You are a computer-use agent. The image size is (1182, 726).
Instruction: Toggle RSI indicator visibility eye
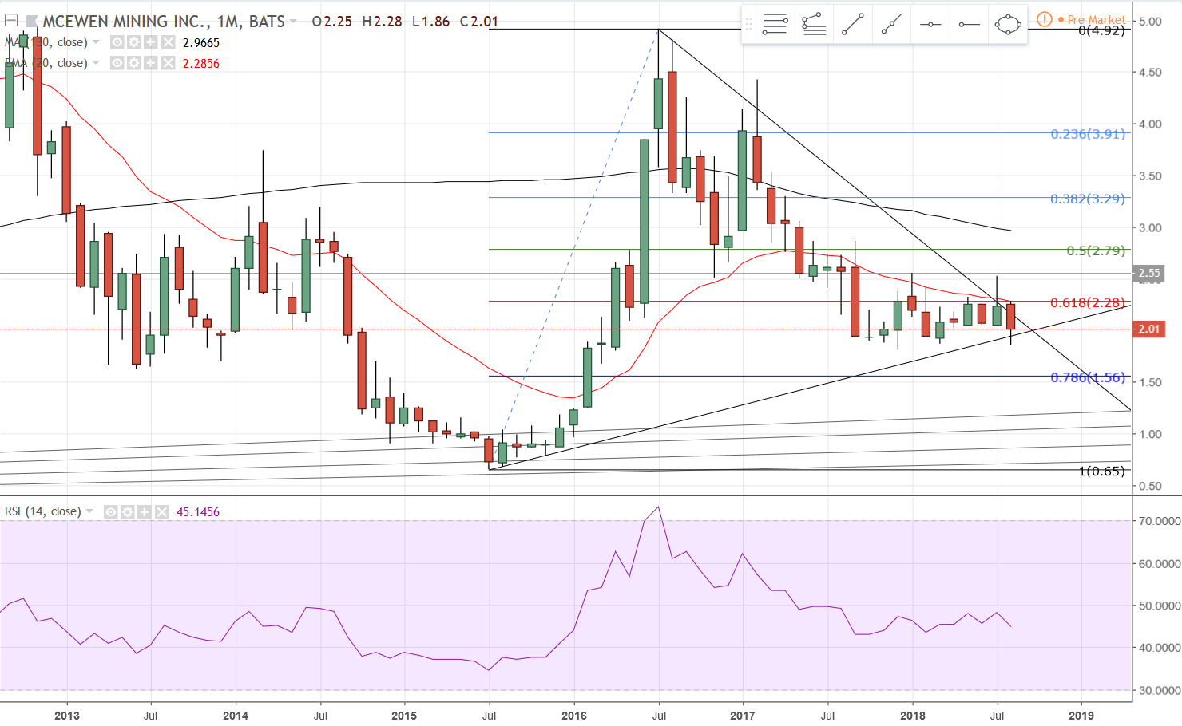pyautogui.click(x=111, y=512)
